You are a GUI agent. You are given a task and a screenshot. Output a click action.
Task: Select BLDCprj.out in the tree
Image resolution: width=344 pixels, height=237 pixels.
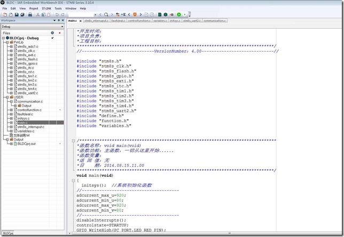[27, 144]
